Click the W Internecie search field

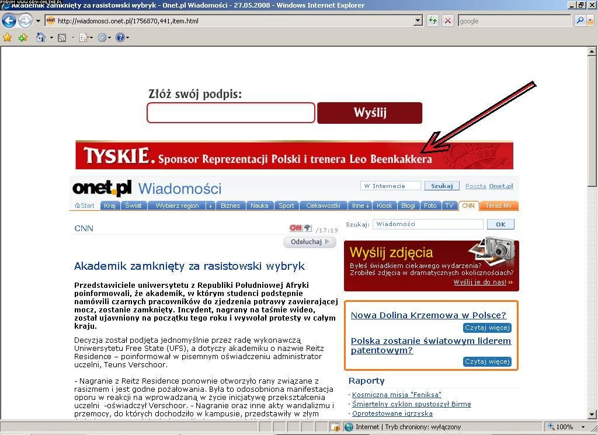pyautogui.click(x=391, y=186)
